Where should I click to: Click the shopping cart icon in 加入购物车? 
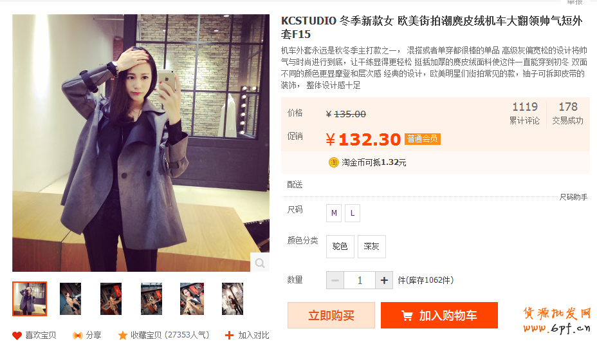[x=407, y=316]
